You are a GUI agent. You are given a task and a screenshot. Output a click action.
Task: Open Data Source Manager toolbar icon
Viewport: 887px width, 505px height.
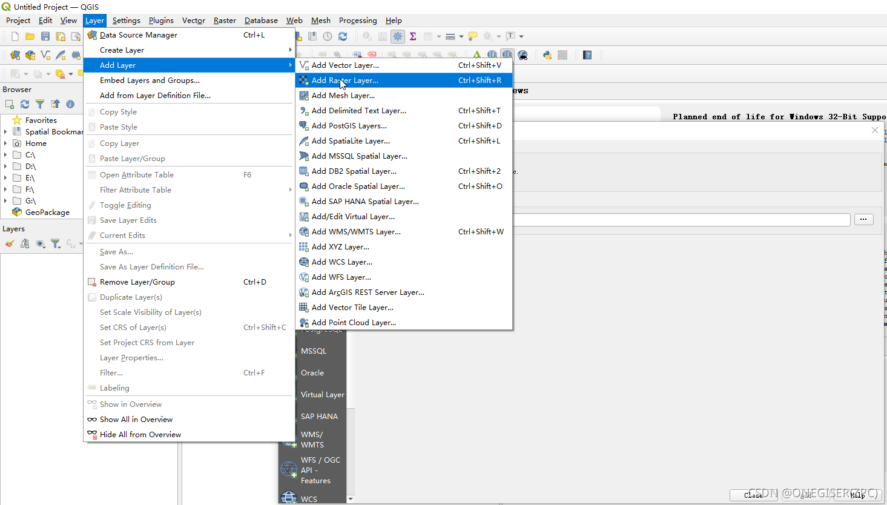pyautogui.click(x=15, y=55)
